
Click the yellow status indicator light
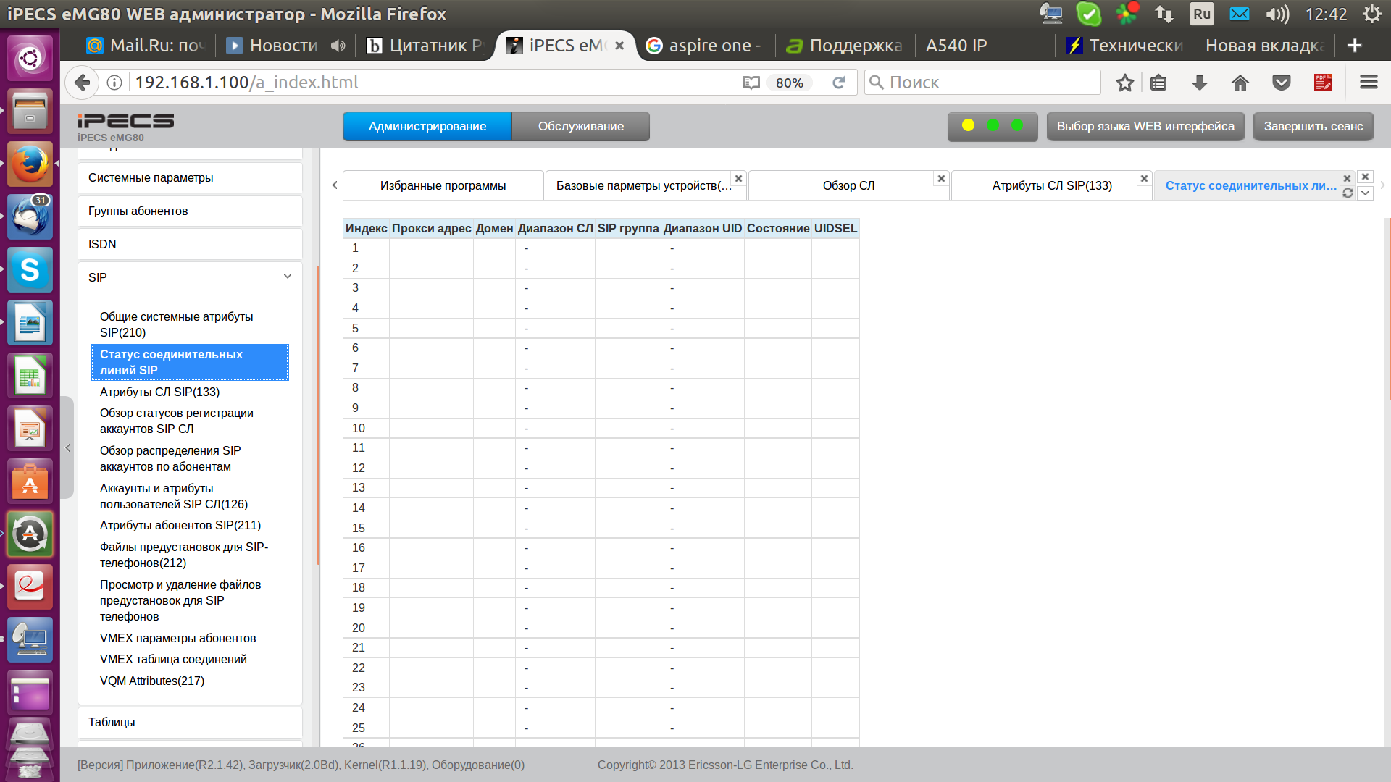pyautogui.click(x=968, y=125)
